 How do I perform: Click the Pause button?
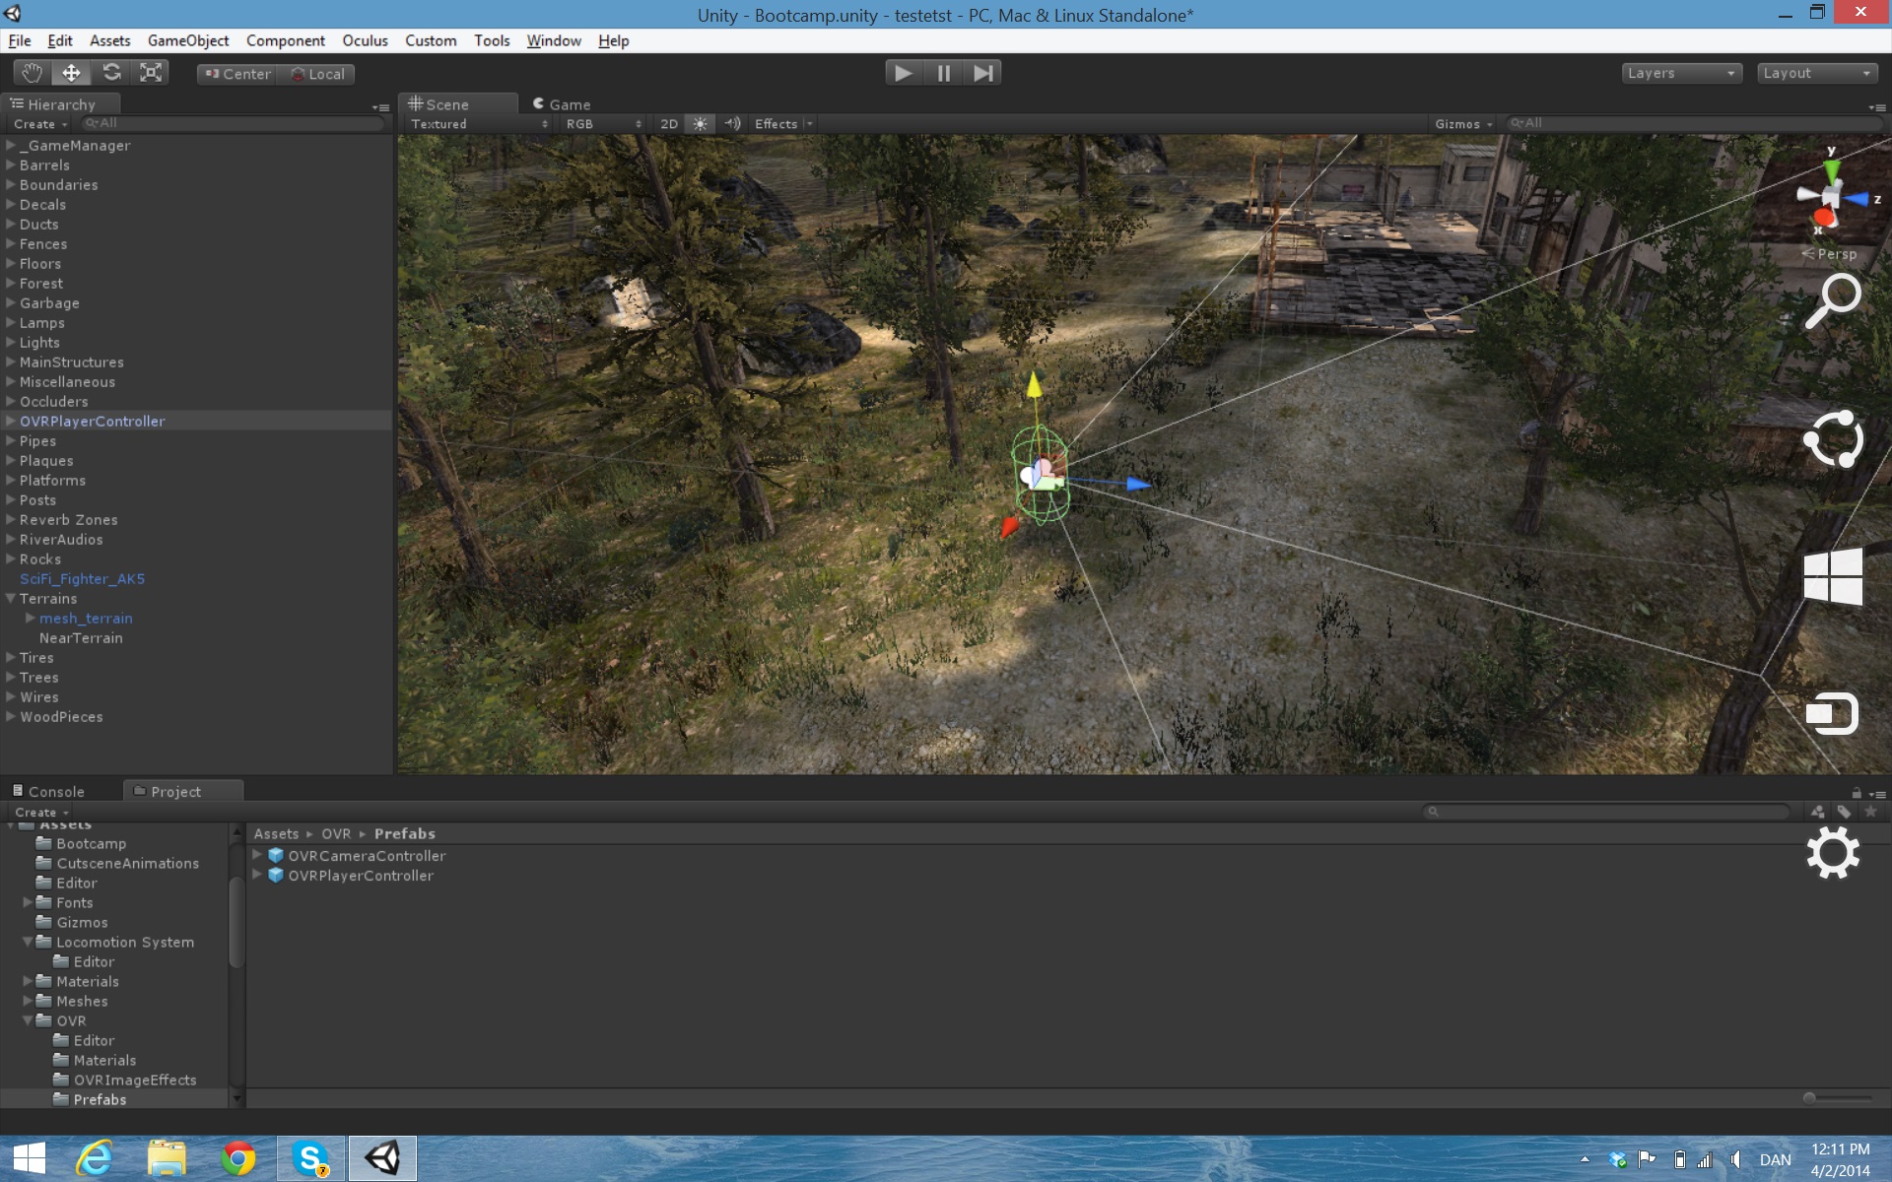pos(943,73)
